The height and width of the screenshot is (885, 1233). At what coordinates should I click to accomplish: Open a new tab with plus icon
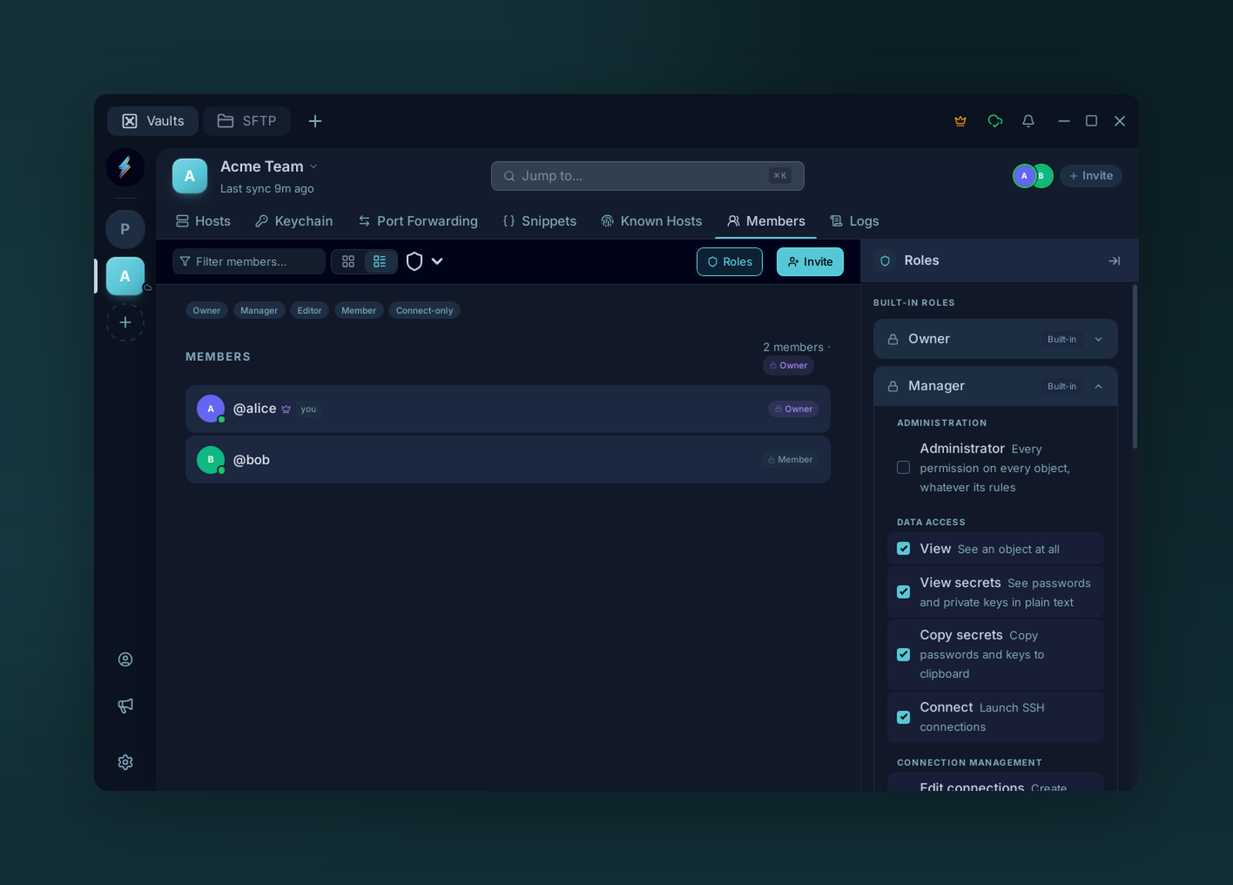315,121
